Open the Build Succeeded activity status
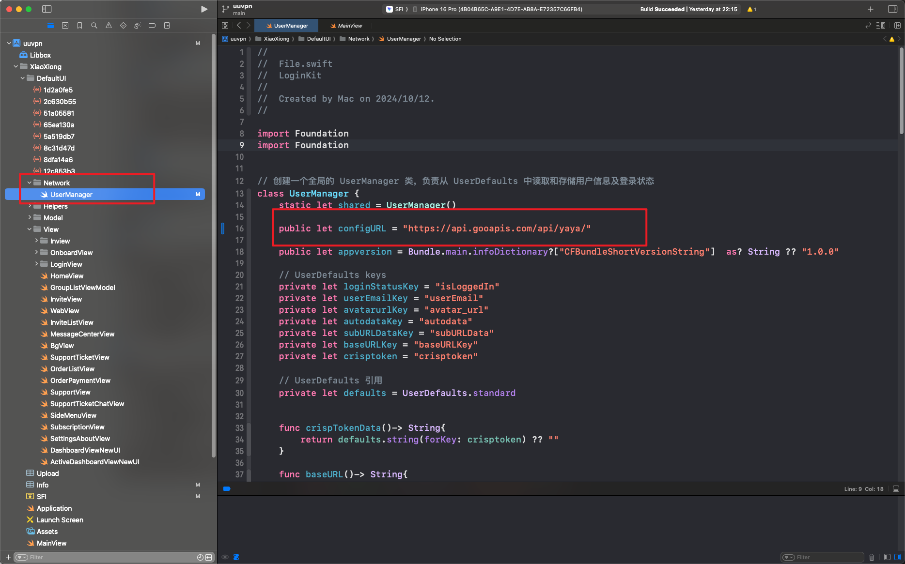 688,9
